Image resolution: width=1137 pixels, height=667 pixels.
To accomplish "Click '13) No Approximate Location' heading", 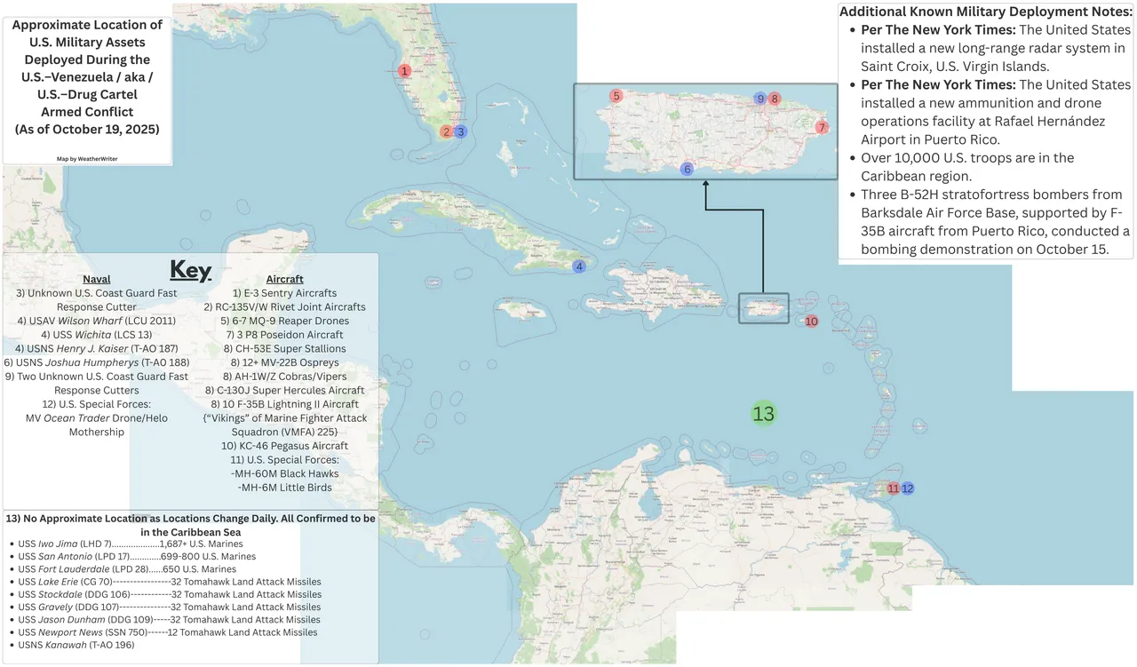I will (190, 524).
